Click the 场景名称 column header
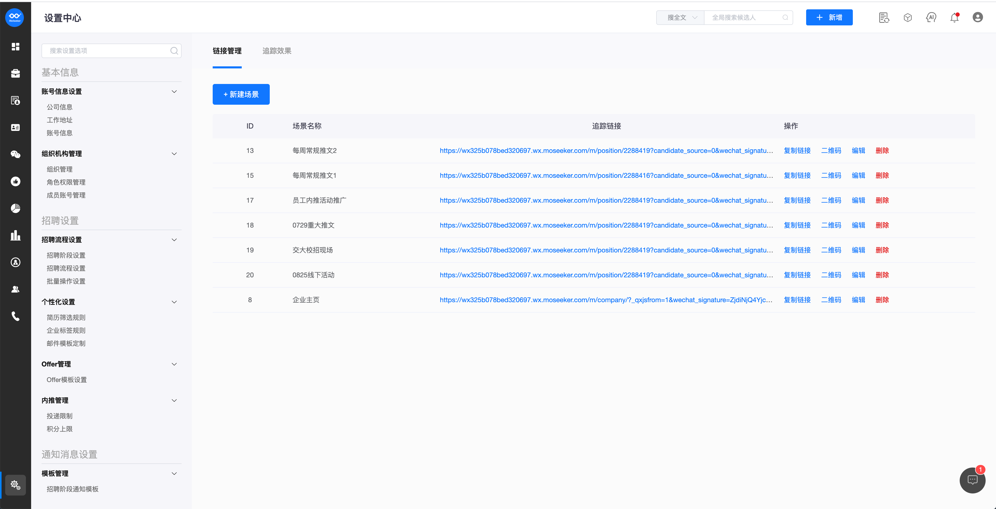 click(307, 126)
